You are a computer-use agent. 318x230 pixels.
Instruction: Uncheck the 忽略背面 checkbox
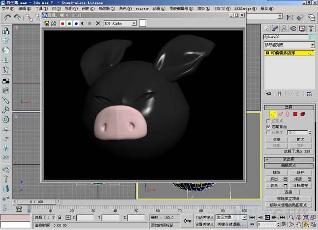[x=268, y=127]
